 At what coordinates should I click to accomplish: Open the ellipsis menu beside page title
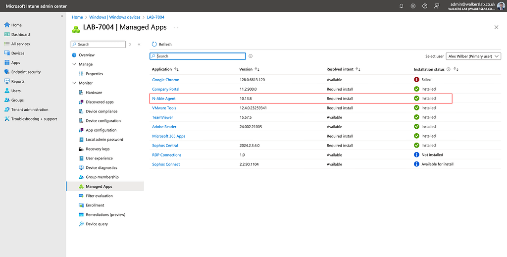176,27
